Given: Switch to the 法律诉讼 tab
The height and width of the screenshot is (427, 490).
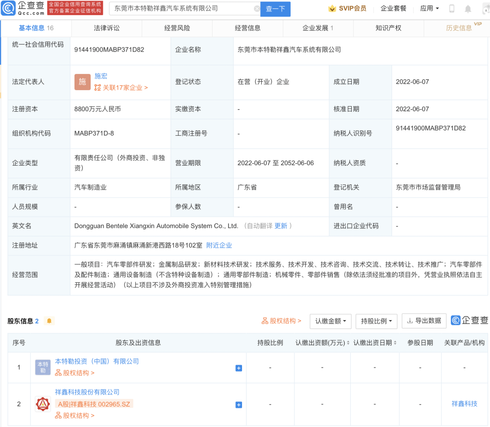Looking at the screenshot, I should pyautogui.click(x=106, y=28).
